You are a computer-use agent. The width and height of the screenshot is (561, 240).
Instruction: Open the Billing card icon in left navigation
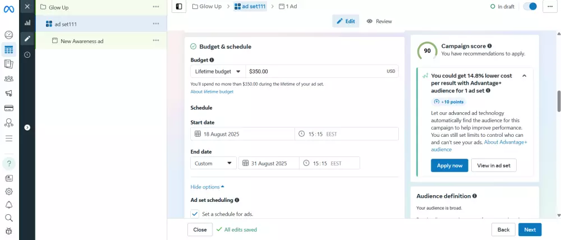coord(9,108)
